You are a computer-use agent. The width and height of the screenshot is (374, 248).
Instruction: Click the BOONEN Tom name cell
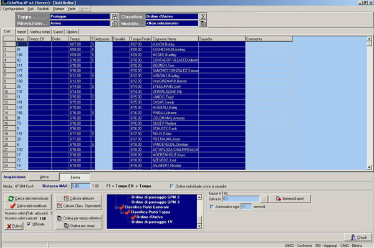click(x=175, y=65)
